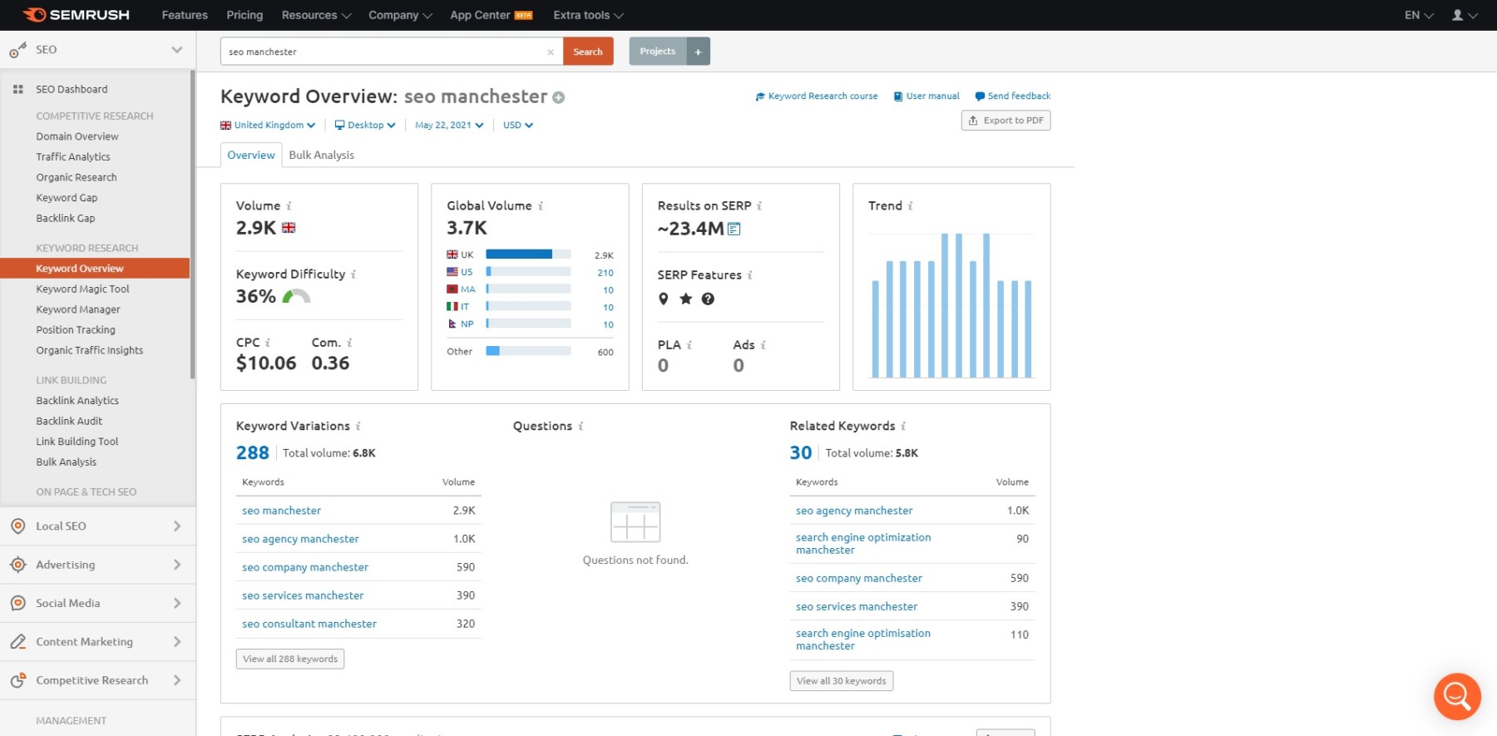
Task: Open the Resources dropdown menu
Action: 316,15
